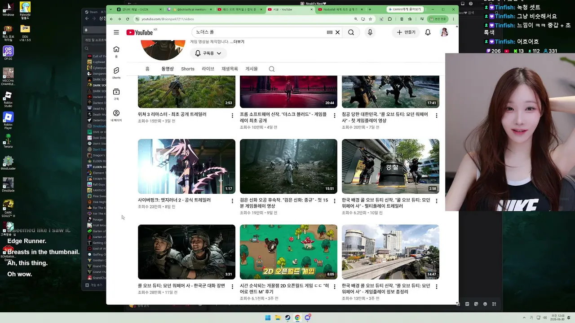Expand the subscribed (구독중) dropdown
Viewport: 575px width, 323px height.
tap(208, 53)
